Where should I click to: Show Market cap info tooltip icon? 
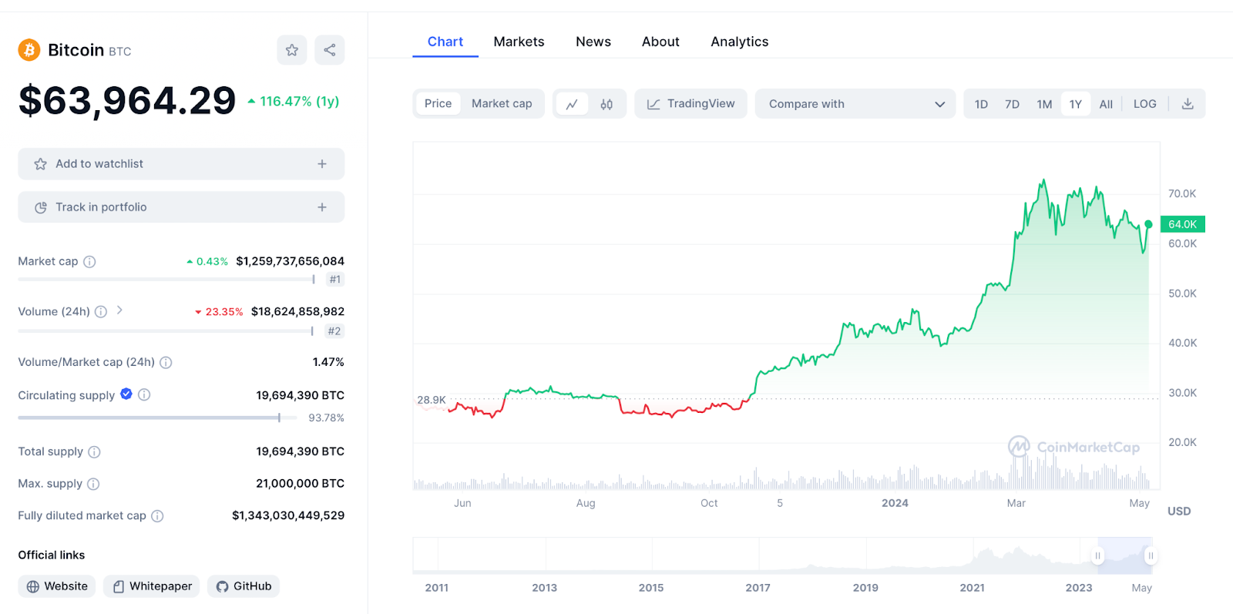coord(89,262)
